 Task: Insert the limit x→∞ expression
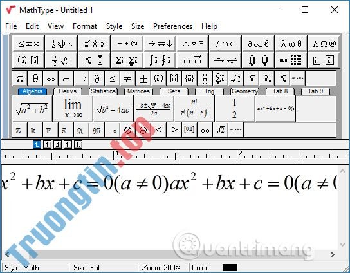73,109
